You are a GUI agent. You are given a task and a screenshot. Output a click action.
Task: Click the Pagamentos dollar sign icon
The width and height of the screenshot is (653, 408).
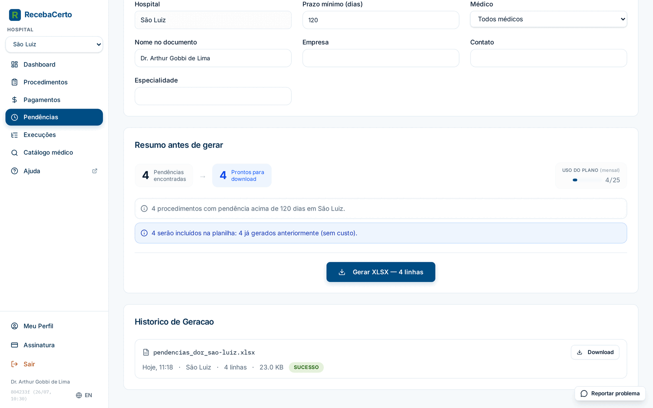click(x=15, y=100)
